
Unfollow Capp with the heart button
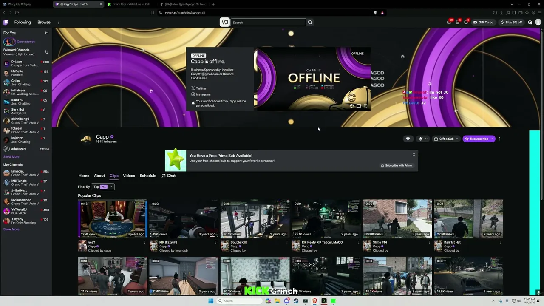(x=408, y=139)
